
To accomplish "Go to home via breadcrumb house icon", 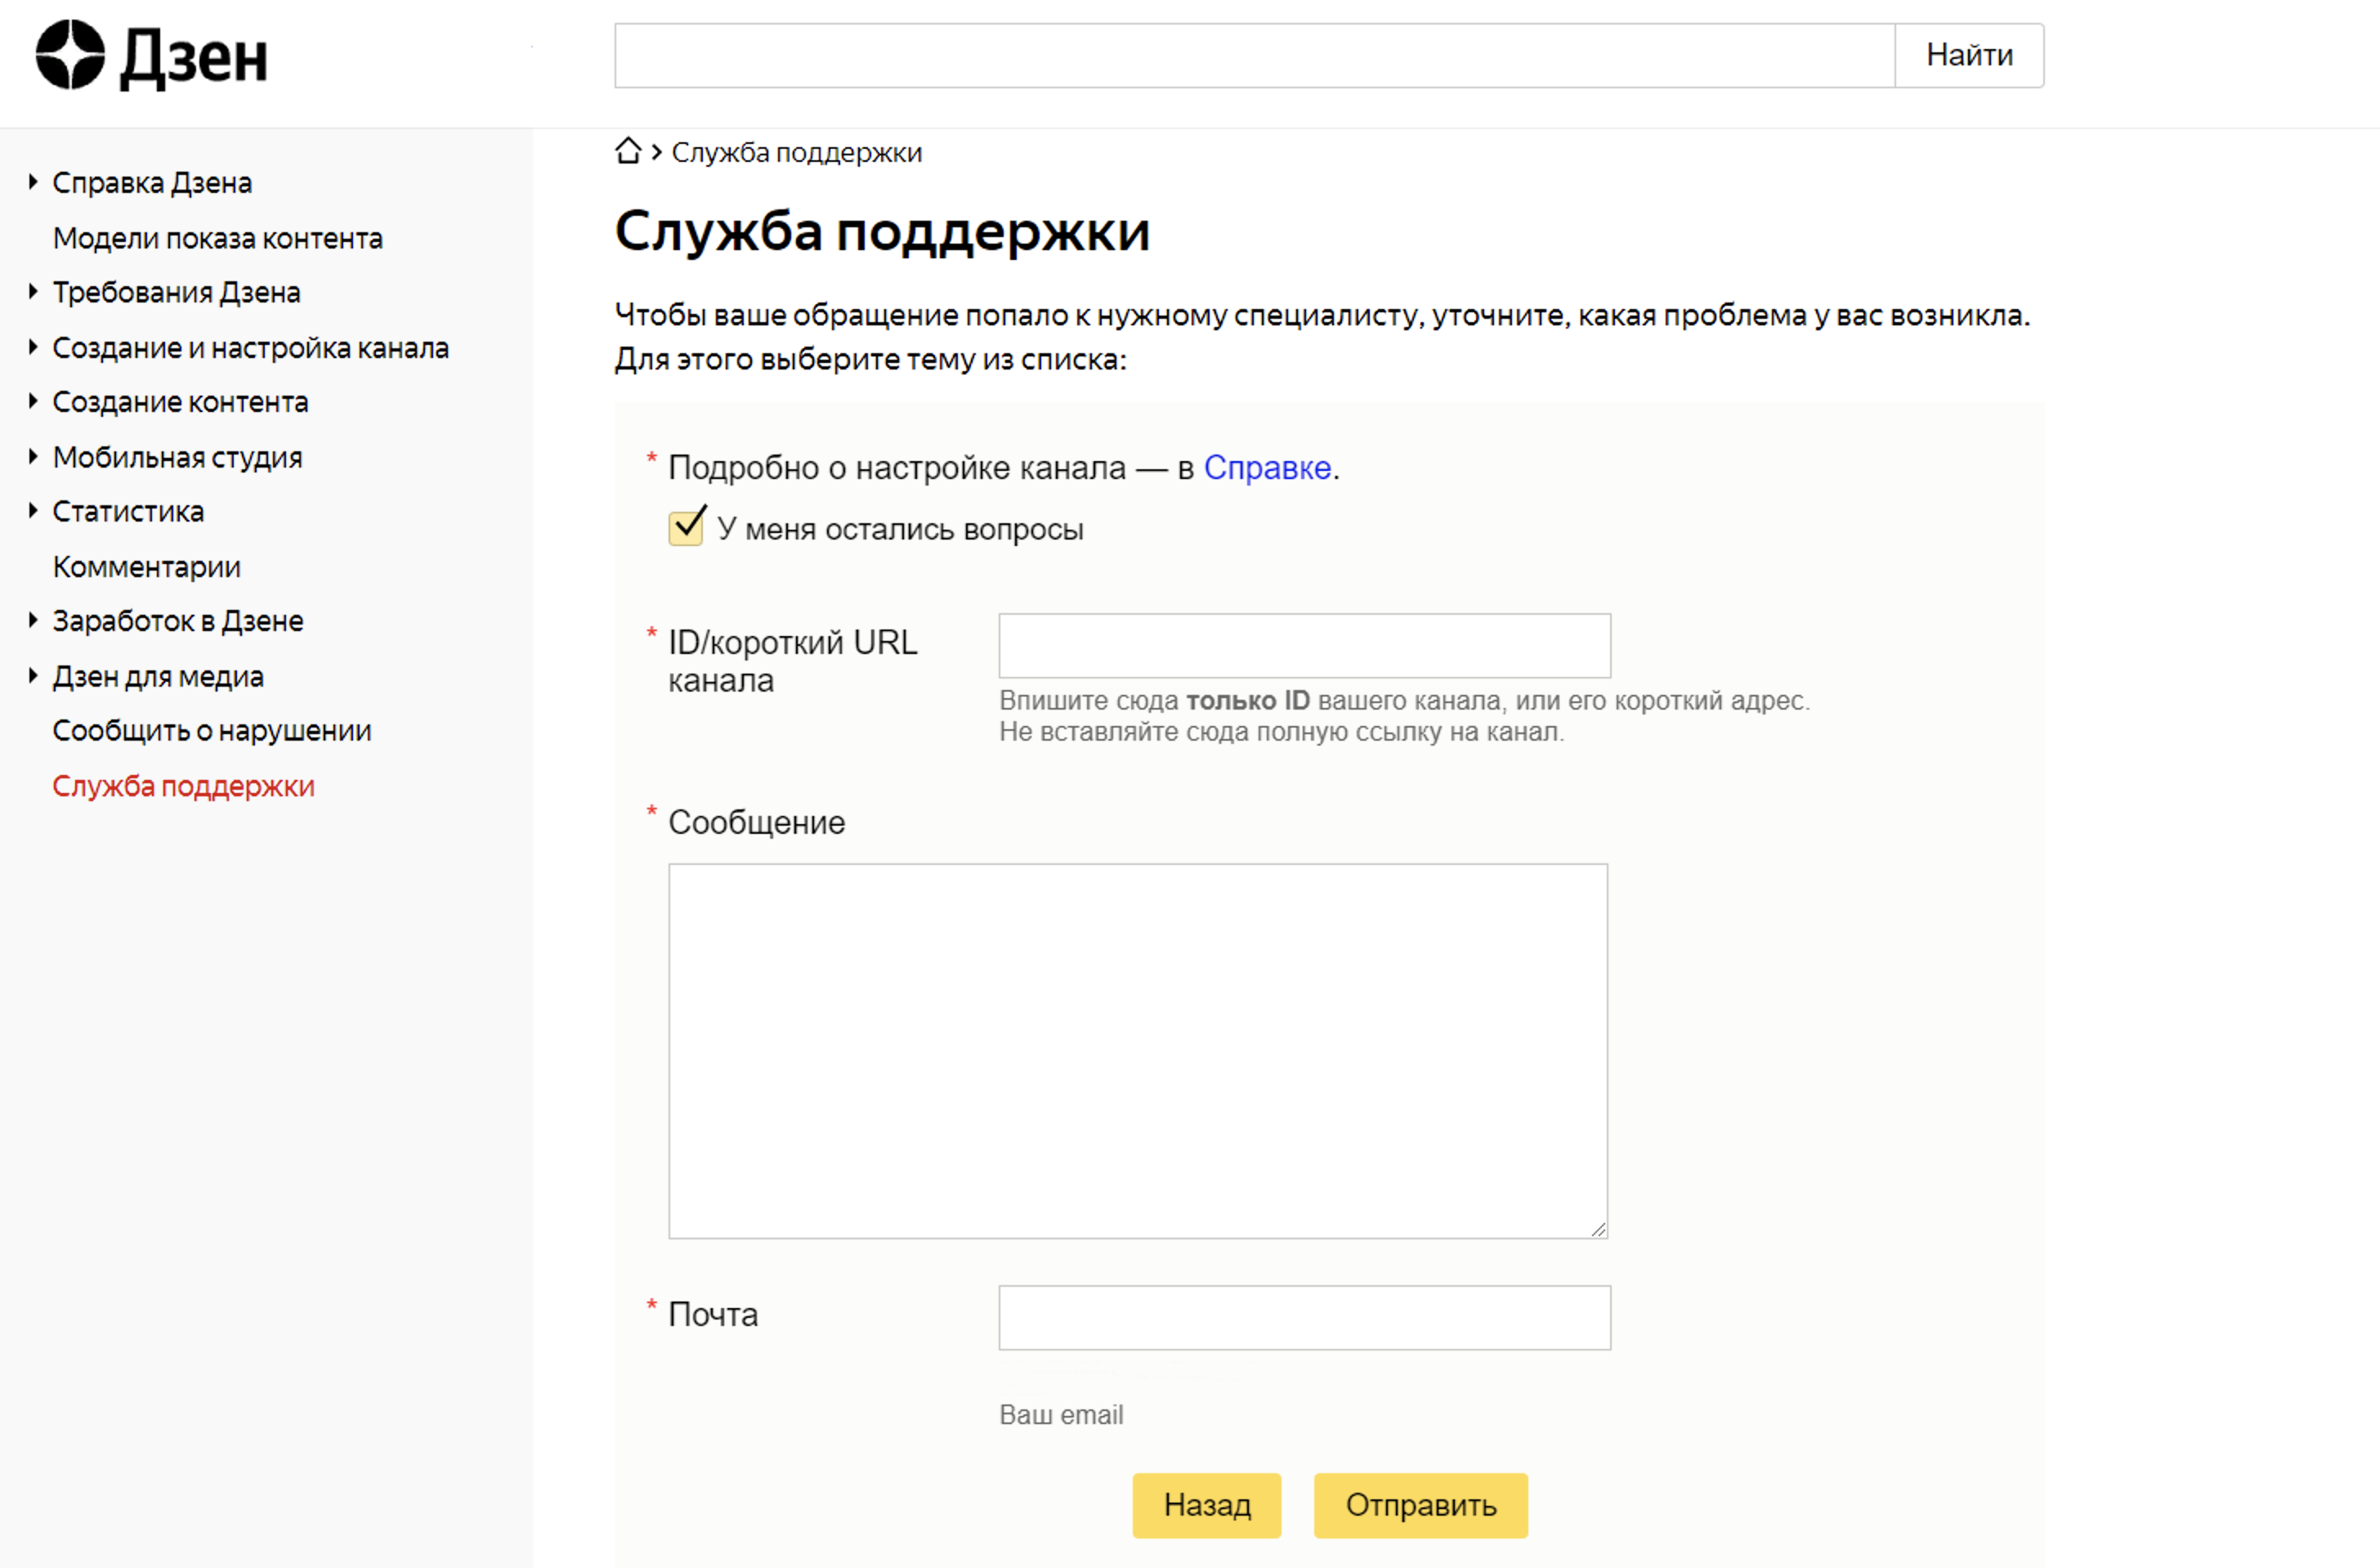I will pyautogui.click(x=628, y=151).
